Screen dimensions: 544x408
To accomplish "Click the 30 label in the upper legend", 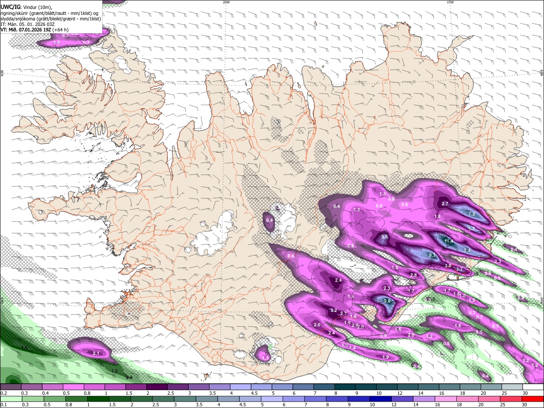I will point(525,393).
